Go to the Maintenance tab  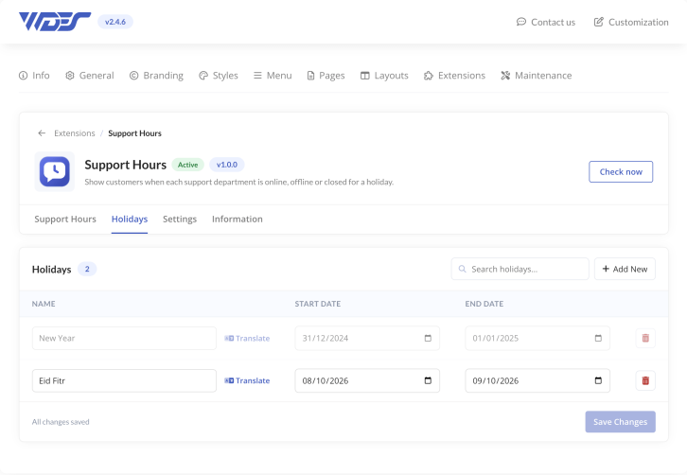(x=537, y=76)
